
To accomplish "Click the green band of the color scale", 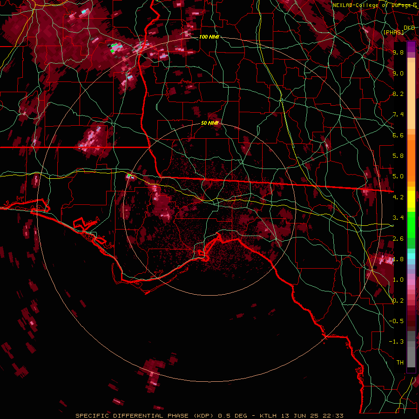I will [x=411, y=230].
